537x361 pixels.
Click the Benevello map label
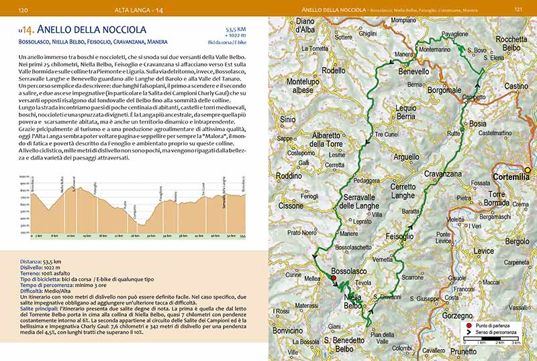click(x=413, y=72)
